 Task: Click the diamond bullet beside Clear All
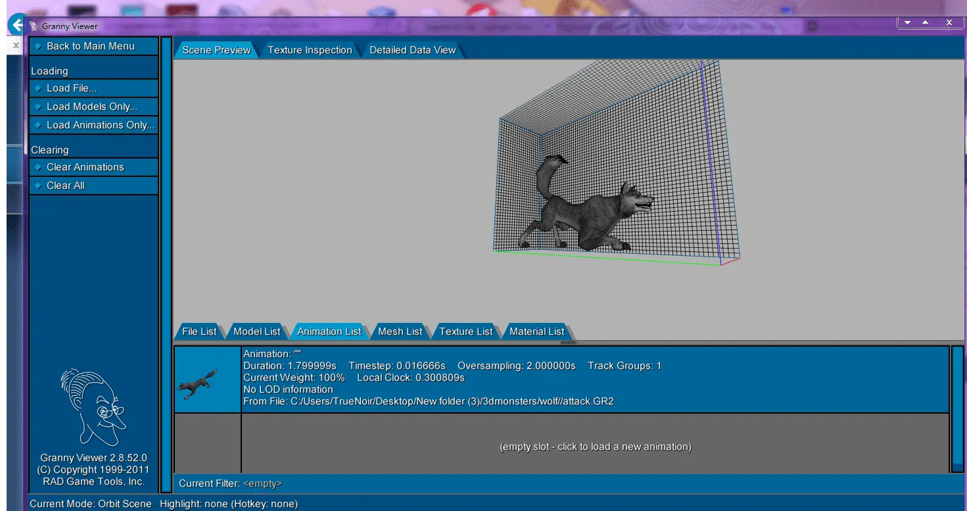tap(38, 185)
